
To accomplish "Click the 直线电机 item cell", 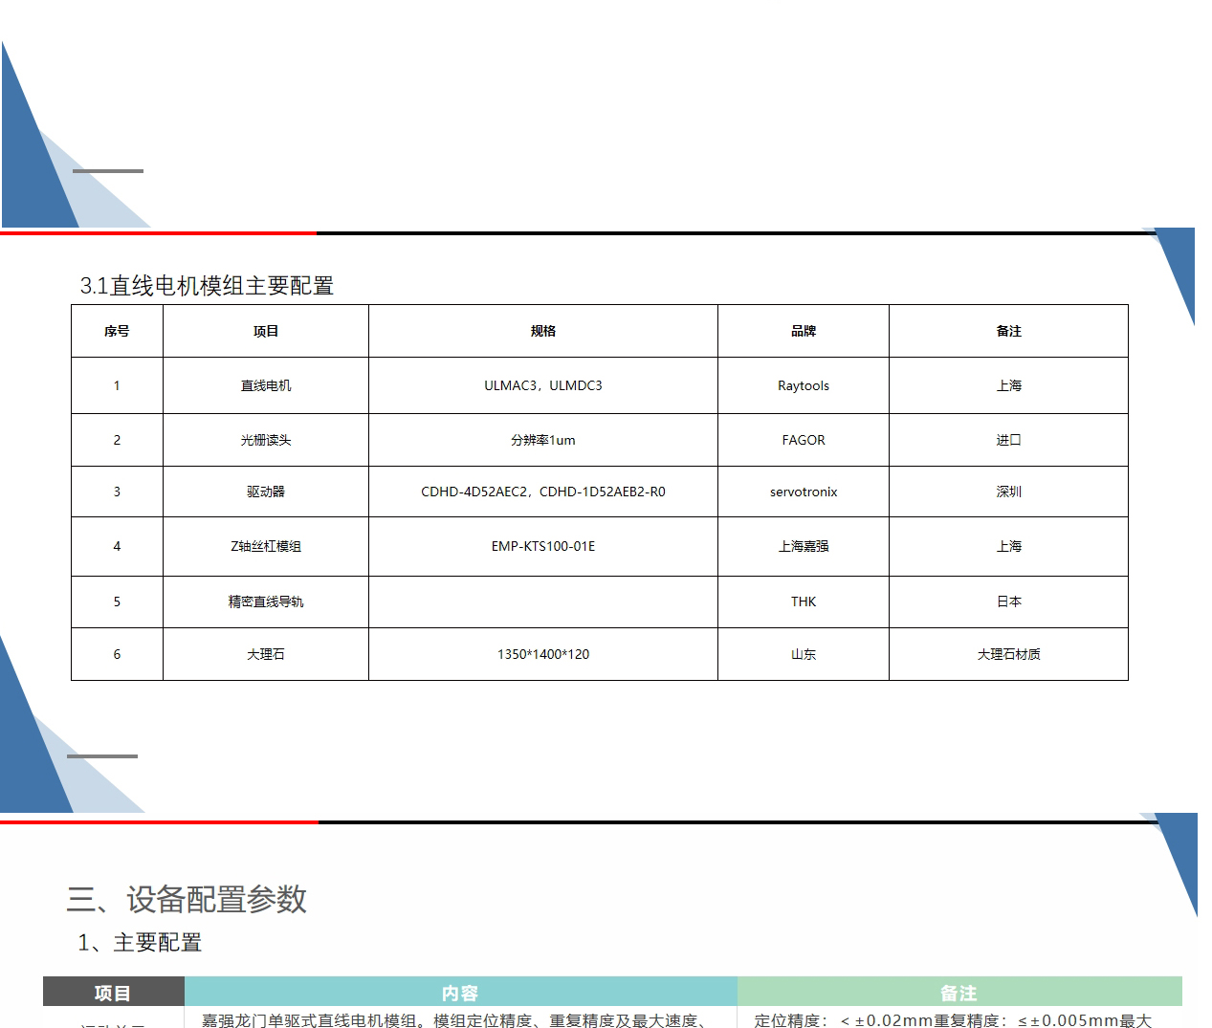I will tap(265, 385).
